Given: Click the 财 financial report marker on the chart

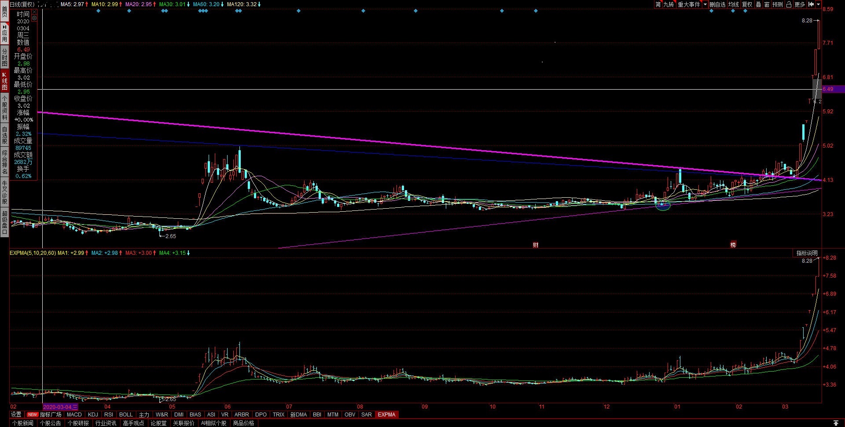Looking at the screenshot, I should point(536,245).
